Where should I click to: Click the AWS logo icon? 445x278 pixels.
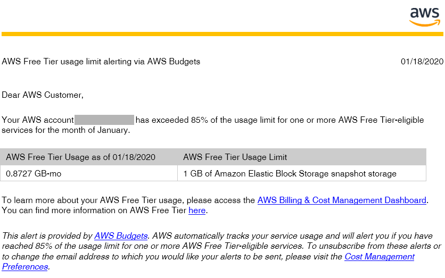[x=425, y=17]
